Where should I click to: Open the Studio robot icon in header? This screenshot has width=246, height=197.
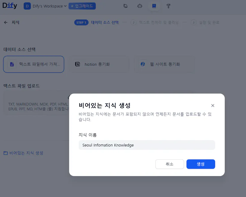point(140,6)
